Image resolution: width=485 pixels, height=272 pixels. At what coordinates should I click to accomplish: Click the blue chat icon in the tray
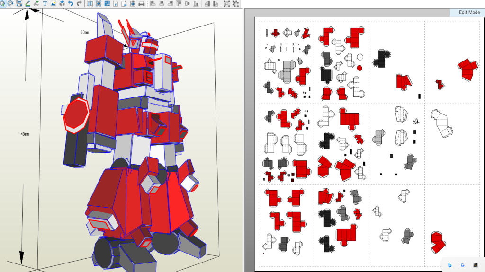(463, 265)
